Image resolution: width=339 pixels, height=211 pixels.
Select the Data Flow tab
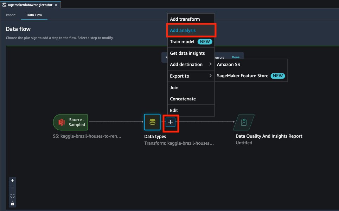tap(34, 15)
